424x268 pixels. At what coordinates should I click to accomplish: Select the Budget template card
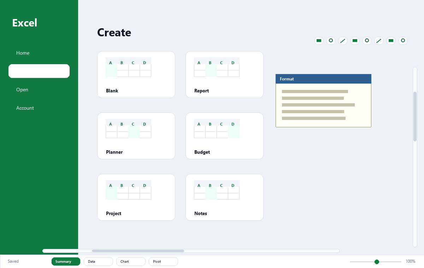[x=224, y=136]
